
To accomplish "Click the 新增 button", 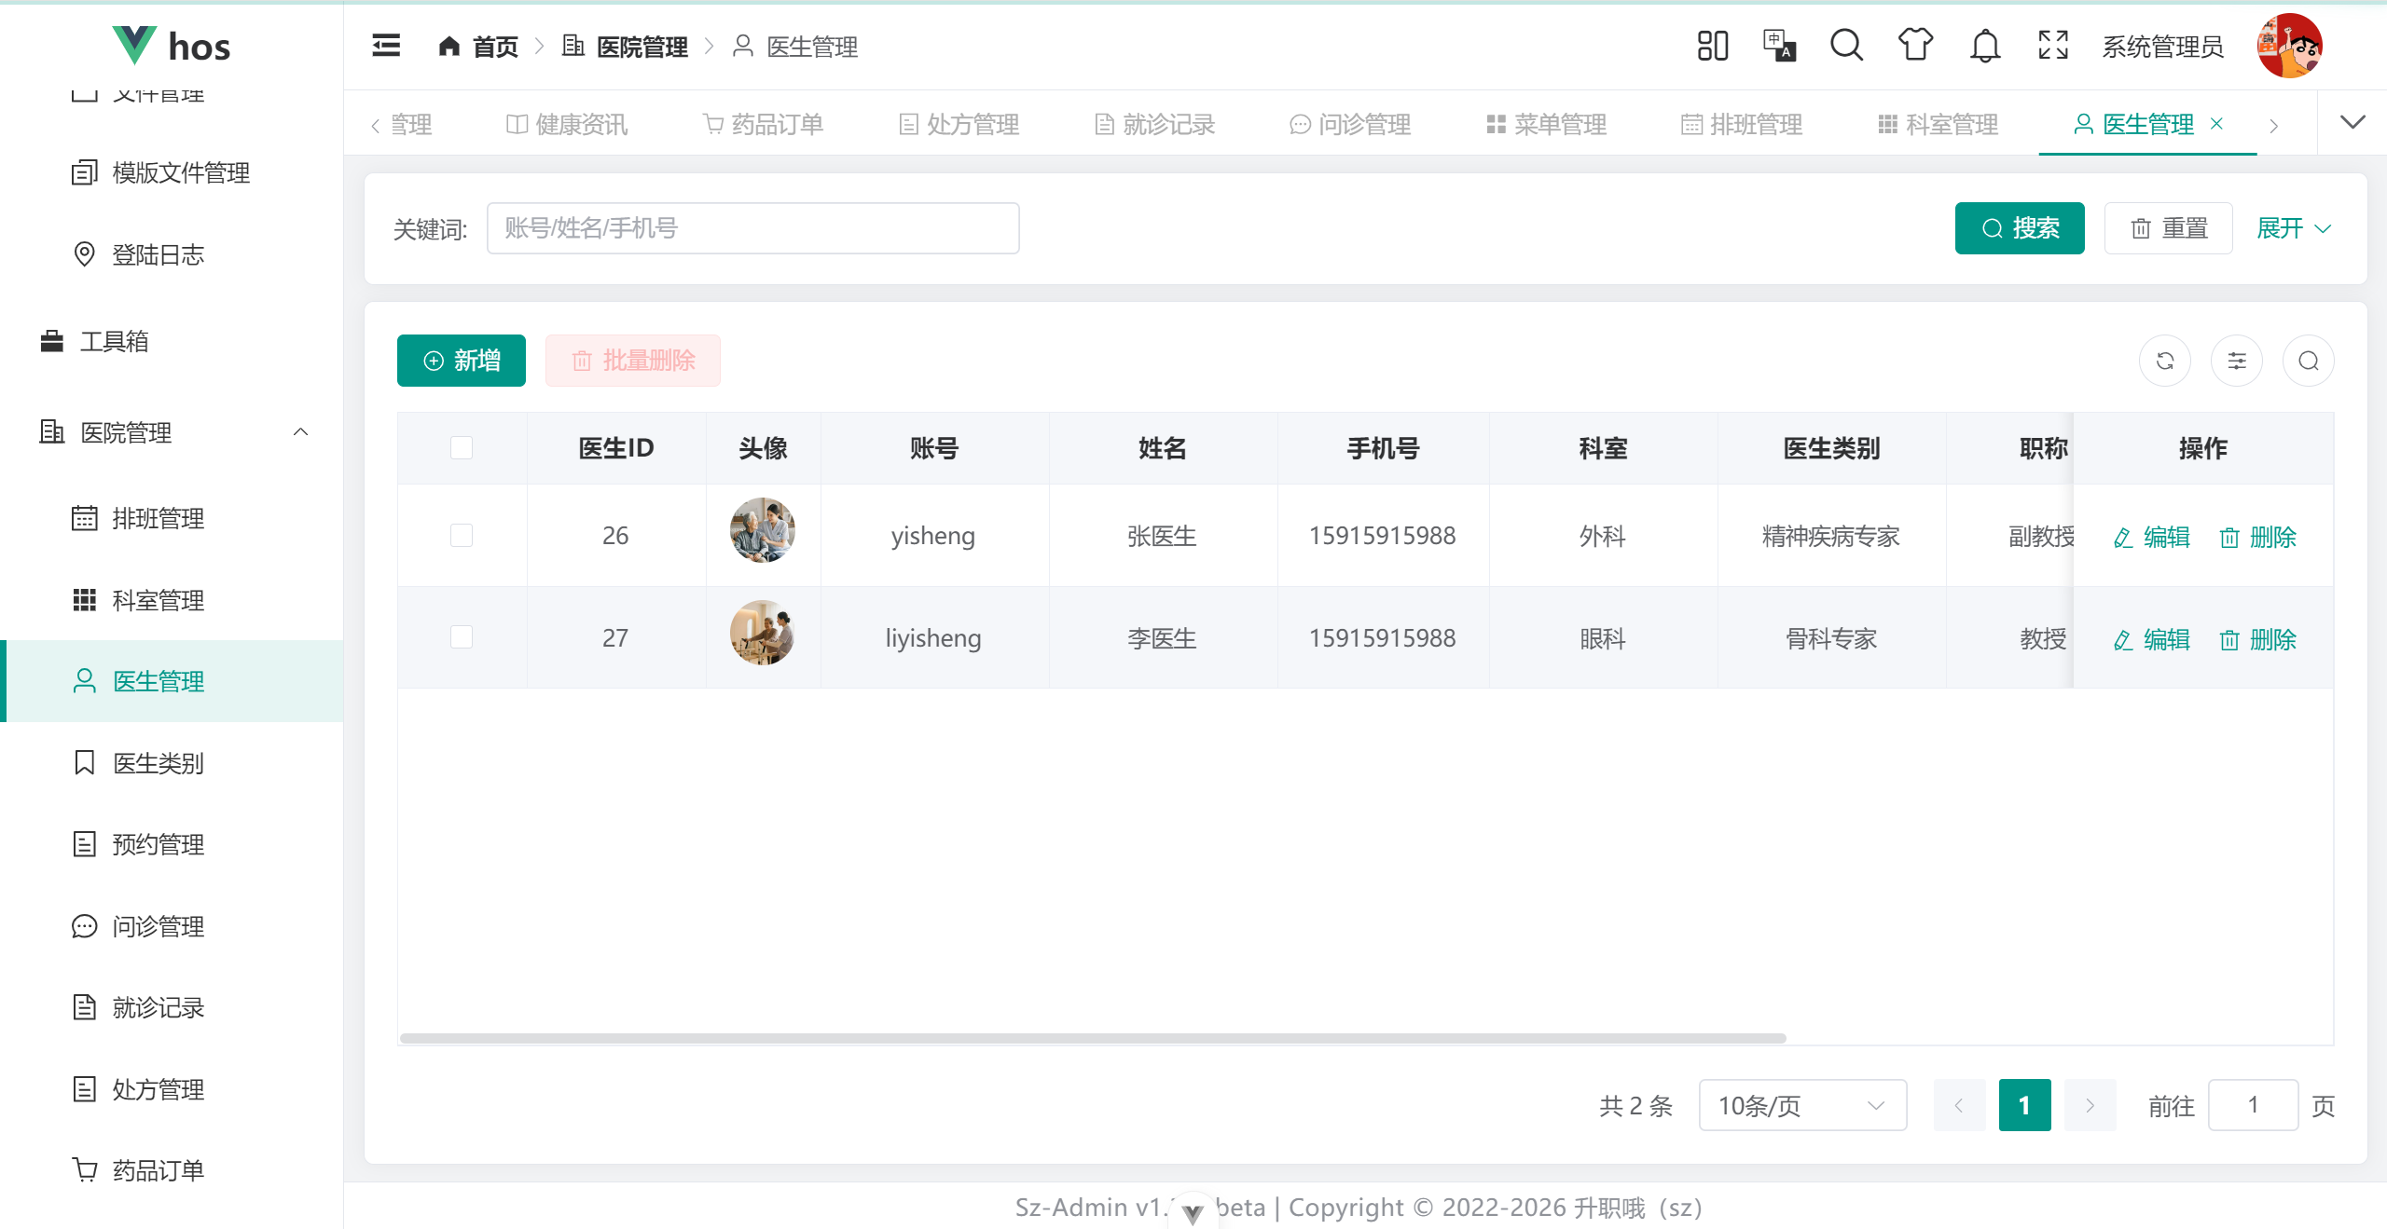I will (462, 361).
